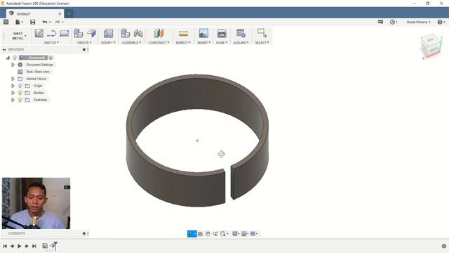Open the data panel grid icon
The width and height of the screenshot is (449, 253).
click(6, 22)
